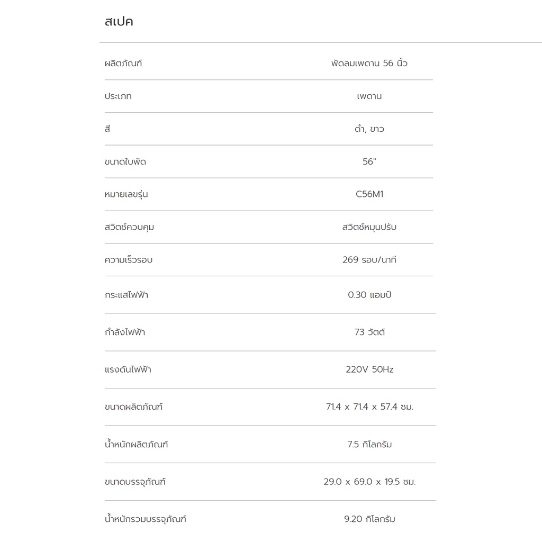The image size is (542, 542).
Task: Click the model number C56M1
Action: tap(369, 194)
